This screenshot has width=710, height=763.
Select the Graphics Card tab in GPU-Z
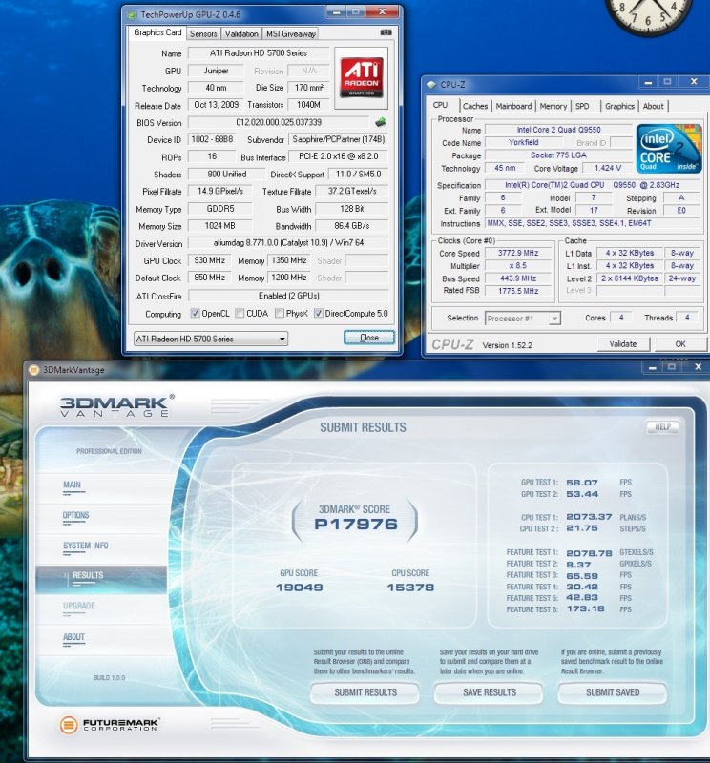[x=157, y=32]
